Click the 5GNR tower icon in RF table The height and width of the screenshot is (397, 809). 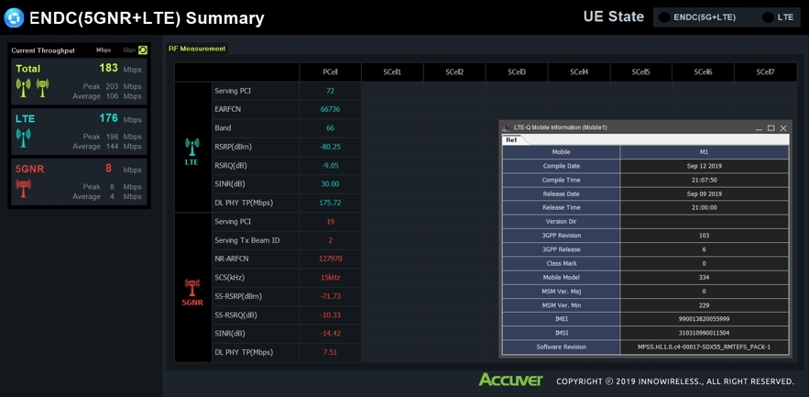click(x=192, y=289)
